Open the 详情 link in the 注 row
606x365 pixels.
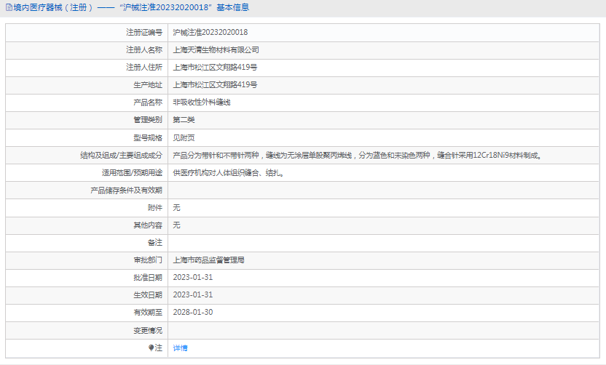[x=180, y=348]
